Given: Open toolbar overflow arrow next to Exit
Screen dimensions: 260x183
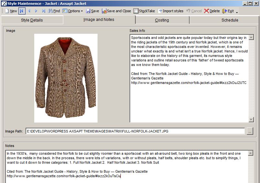Looking at the screenshot, I should click(237, 12).
